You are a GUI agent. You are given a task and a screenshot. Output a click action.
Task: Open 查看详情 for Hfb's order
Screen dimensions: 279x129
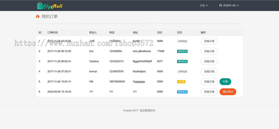tap(209, 81)
